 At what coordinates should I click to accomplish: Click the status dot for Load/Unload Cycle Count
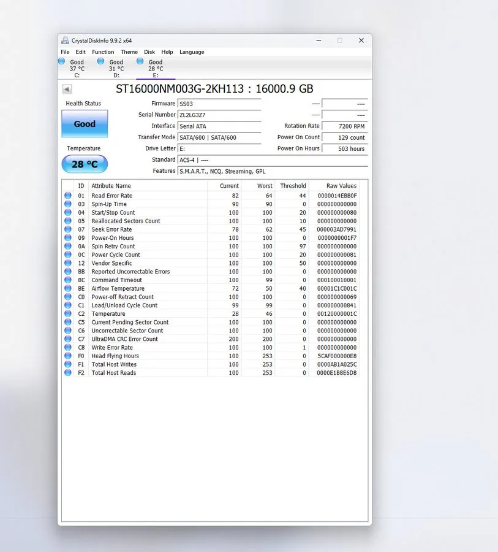pos(68,305)
